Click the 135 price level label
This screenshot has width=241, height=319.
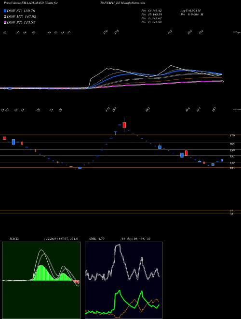coord(232,168)
